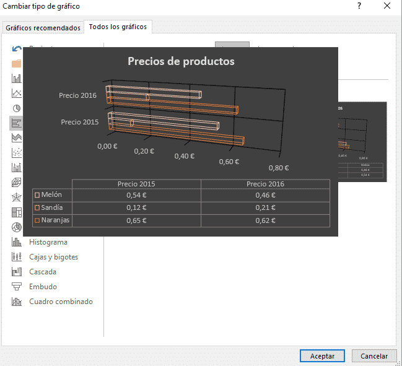Choose the XY scatter chart type icon

tap(17, 153)
